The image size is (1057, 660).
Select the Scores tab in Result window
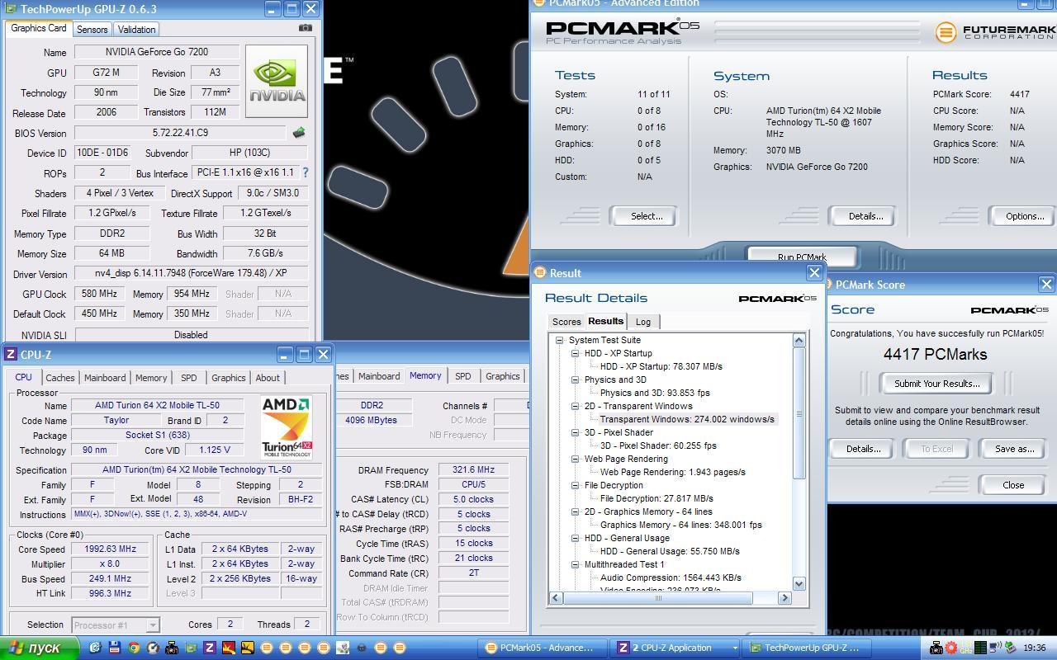566,322
